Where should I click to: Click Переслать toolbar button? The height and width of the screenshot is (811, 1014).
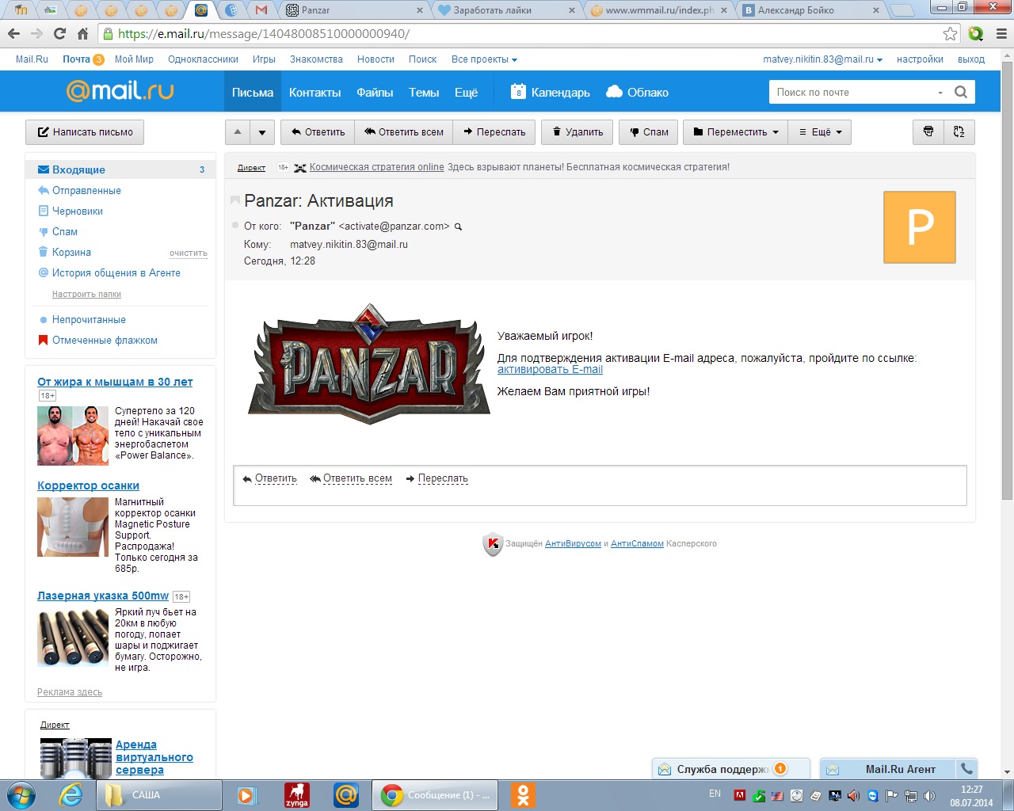click(x=494, y=132)
